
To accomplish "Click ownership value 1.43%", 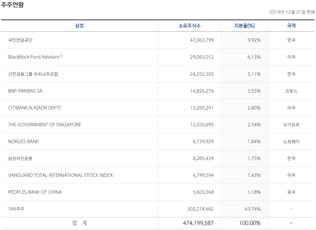I will coord(254,175).
